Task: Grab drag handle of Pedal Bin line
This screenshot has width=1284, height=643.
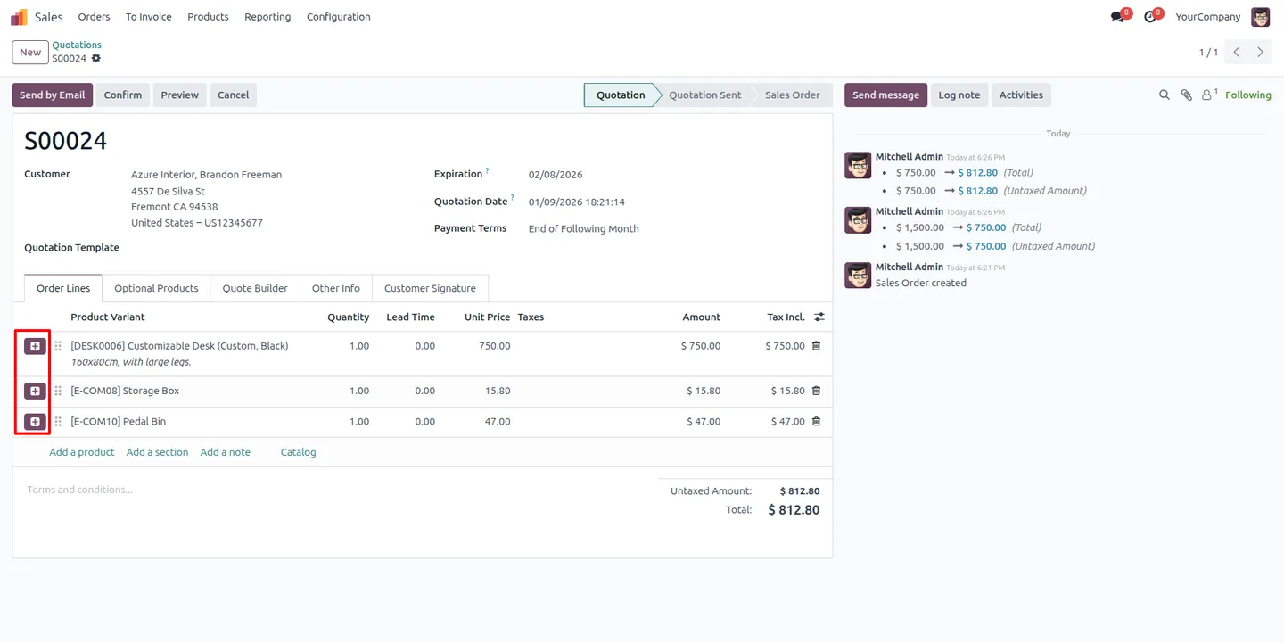Action: 58,422
